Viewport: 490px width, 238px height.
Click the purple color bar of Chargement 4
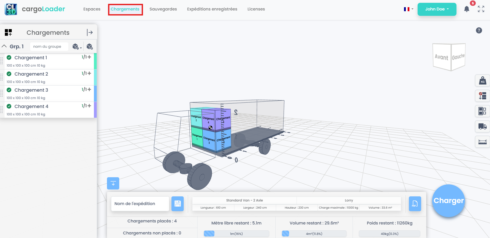[x=95, y=110]
